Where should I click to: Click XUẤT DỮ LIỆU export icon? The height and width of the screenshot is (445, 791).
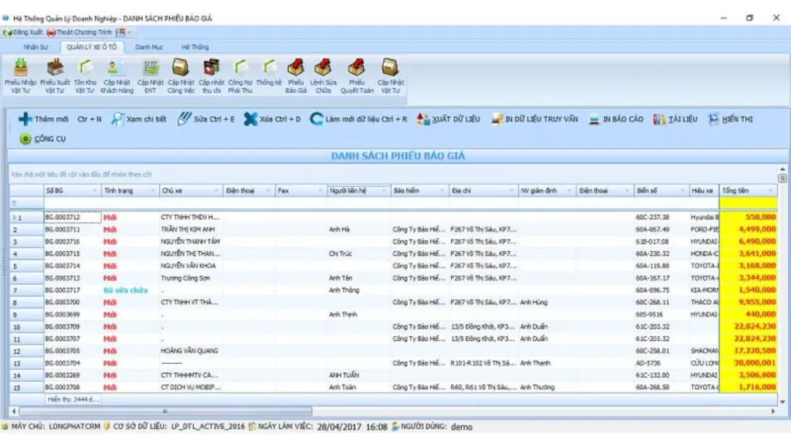pyautogui.click(x=423, y=119)
